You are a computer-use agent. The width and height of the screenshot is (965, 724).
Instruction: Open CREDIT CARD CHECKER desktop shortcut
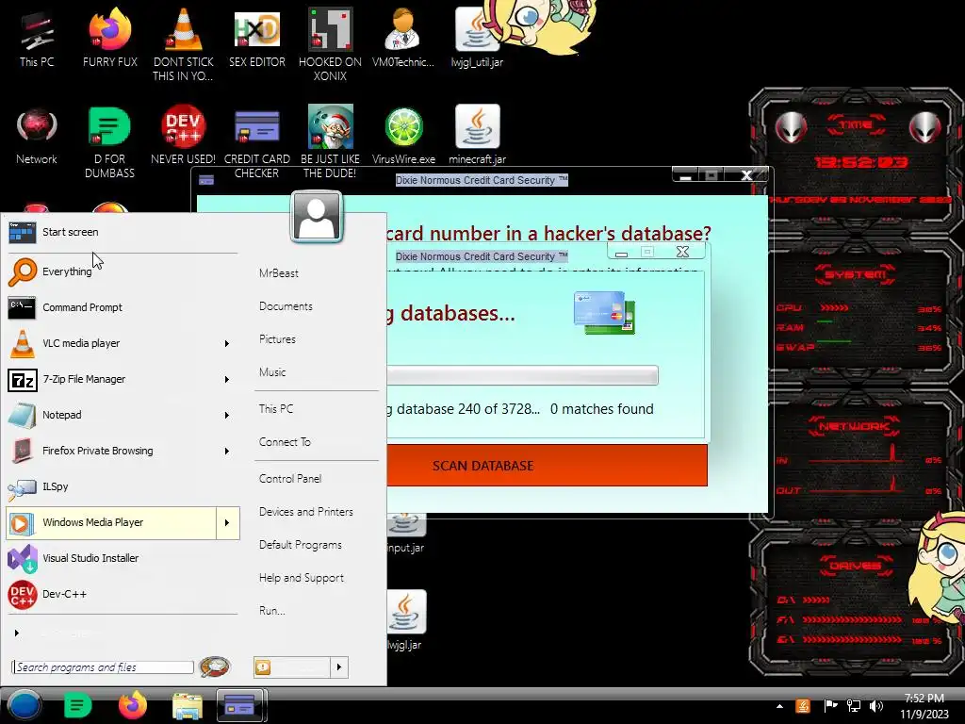256,142
